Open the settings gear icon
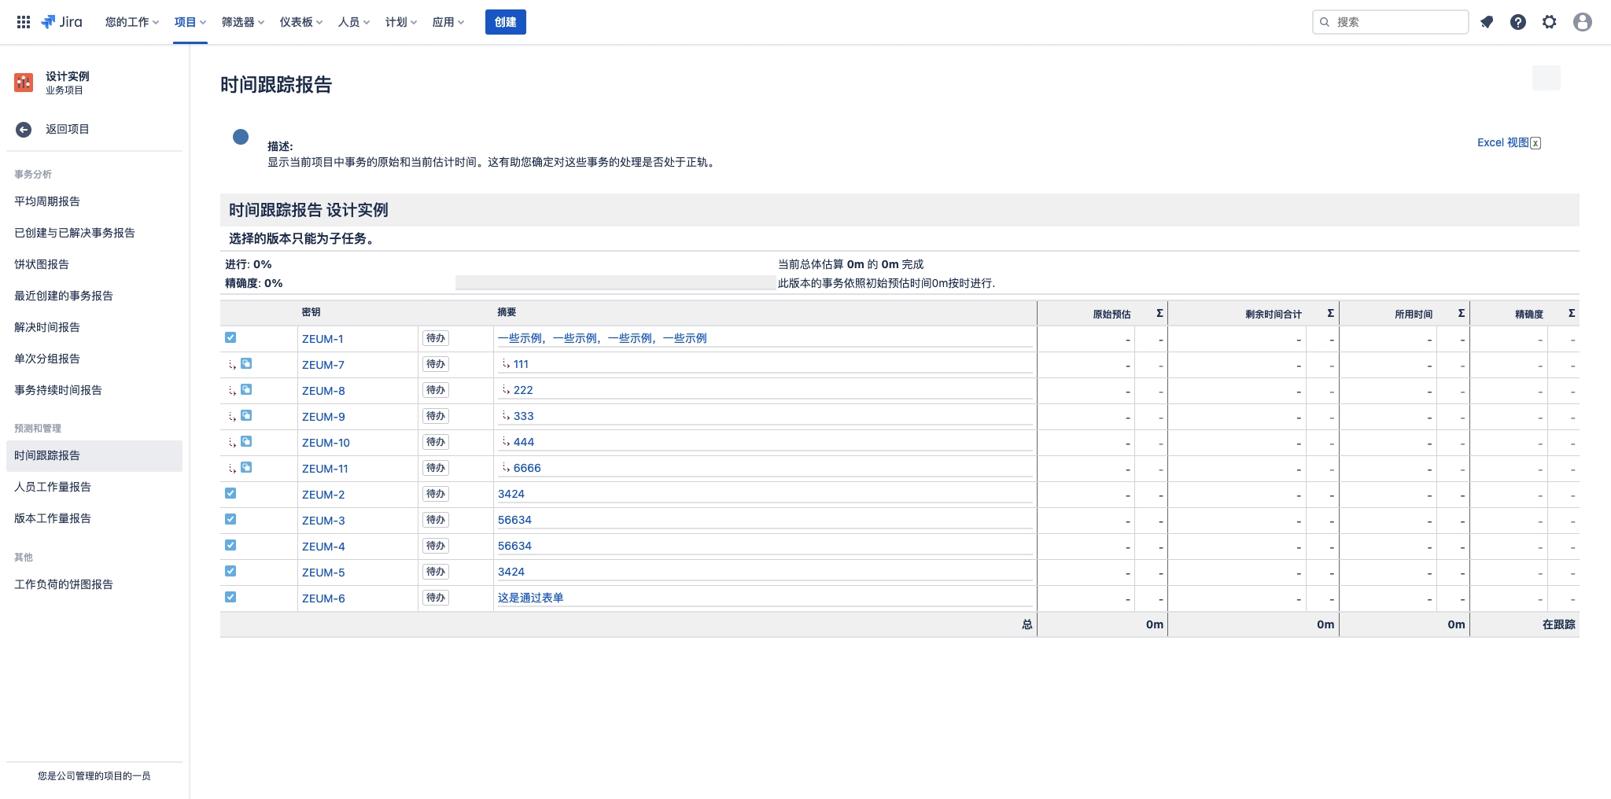Image resolution: width=1611 pixels, height=799 pixels. coord(1550,22)
